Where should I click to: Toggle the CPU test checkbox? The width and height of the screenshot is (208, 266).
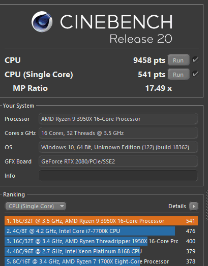coord(195,60)
